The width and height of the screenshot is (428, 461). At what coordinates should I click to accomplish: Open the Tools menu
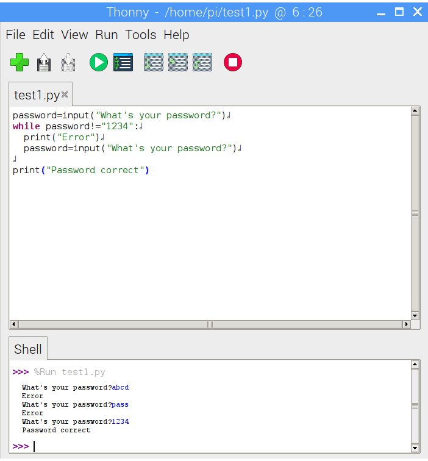click(140, 35)
